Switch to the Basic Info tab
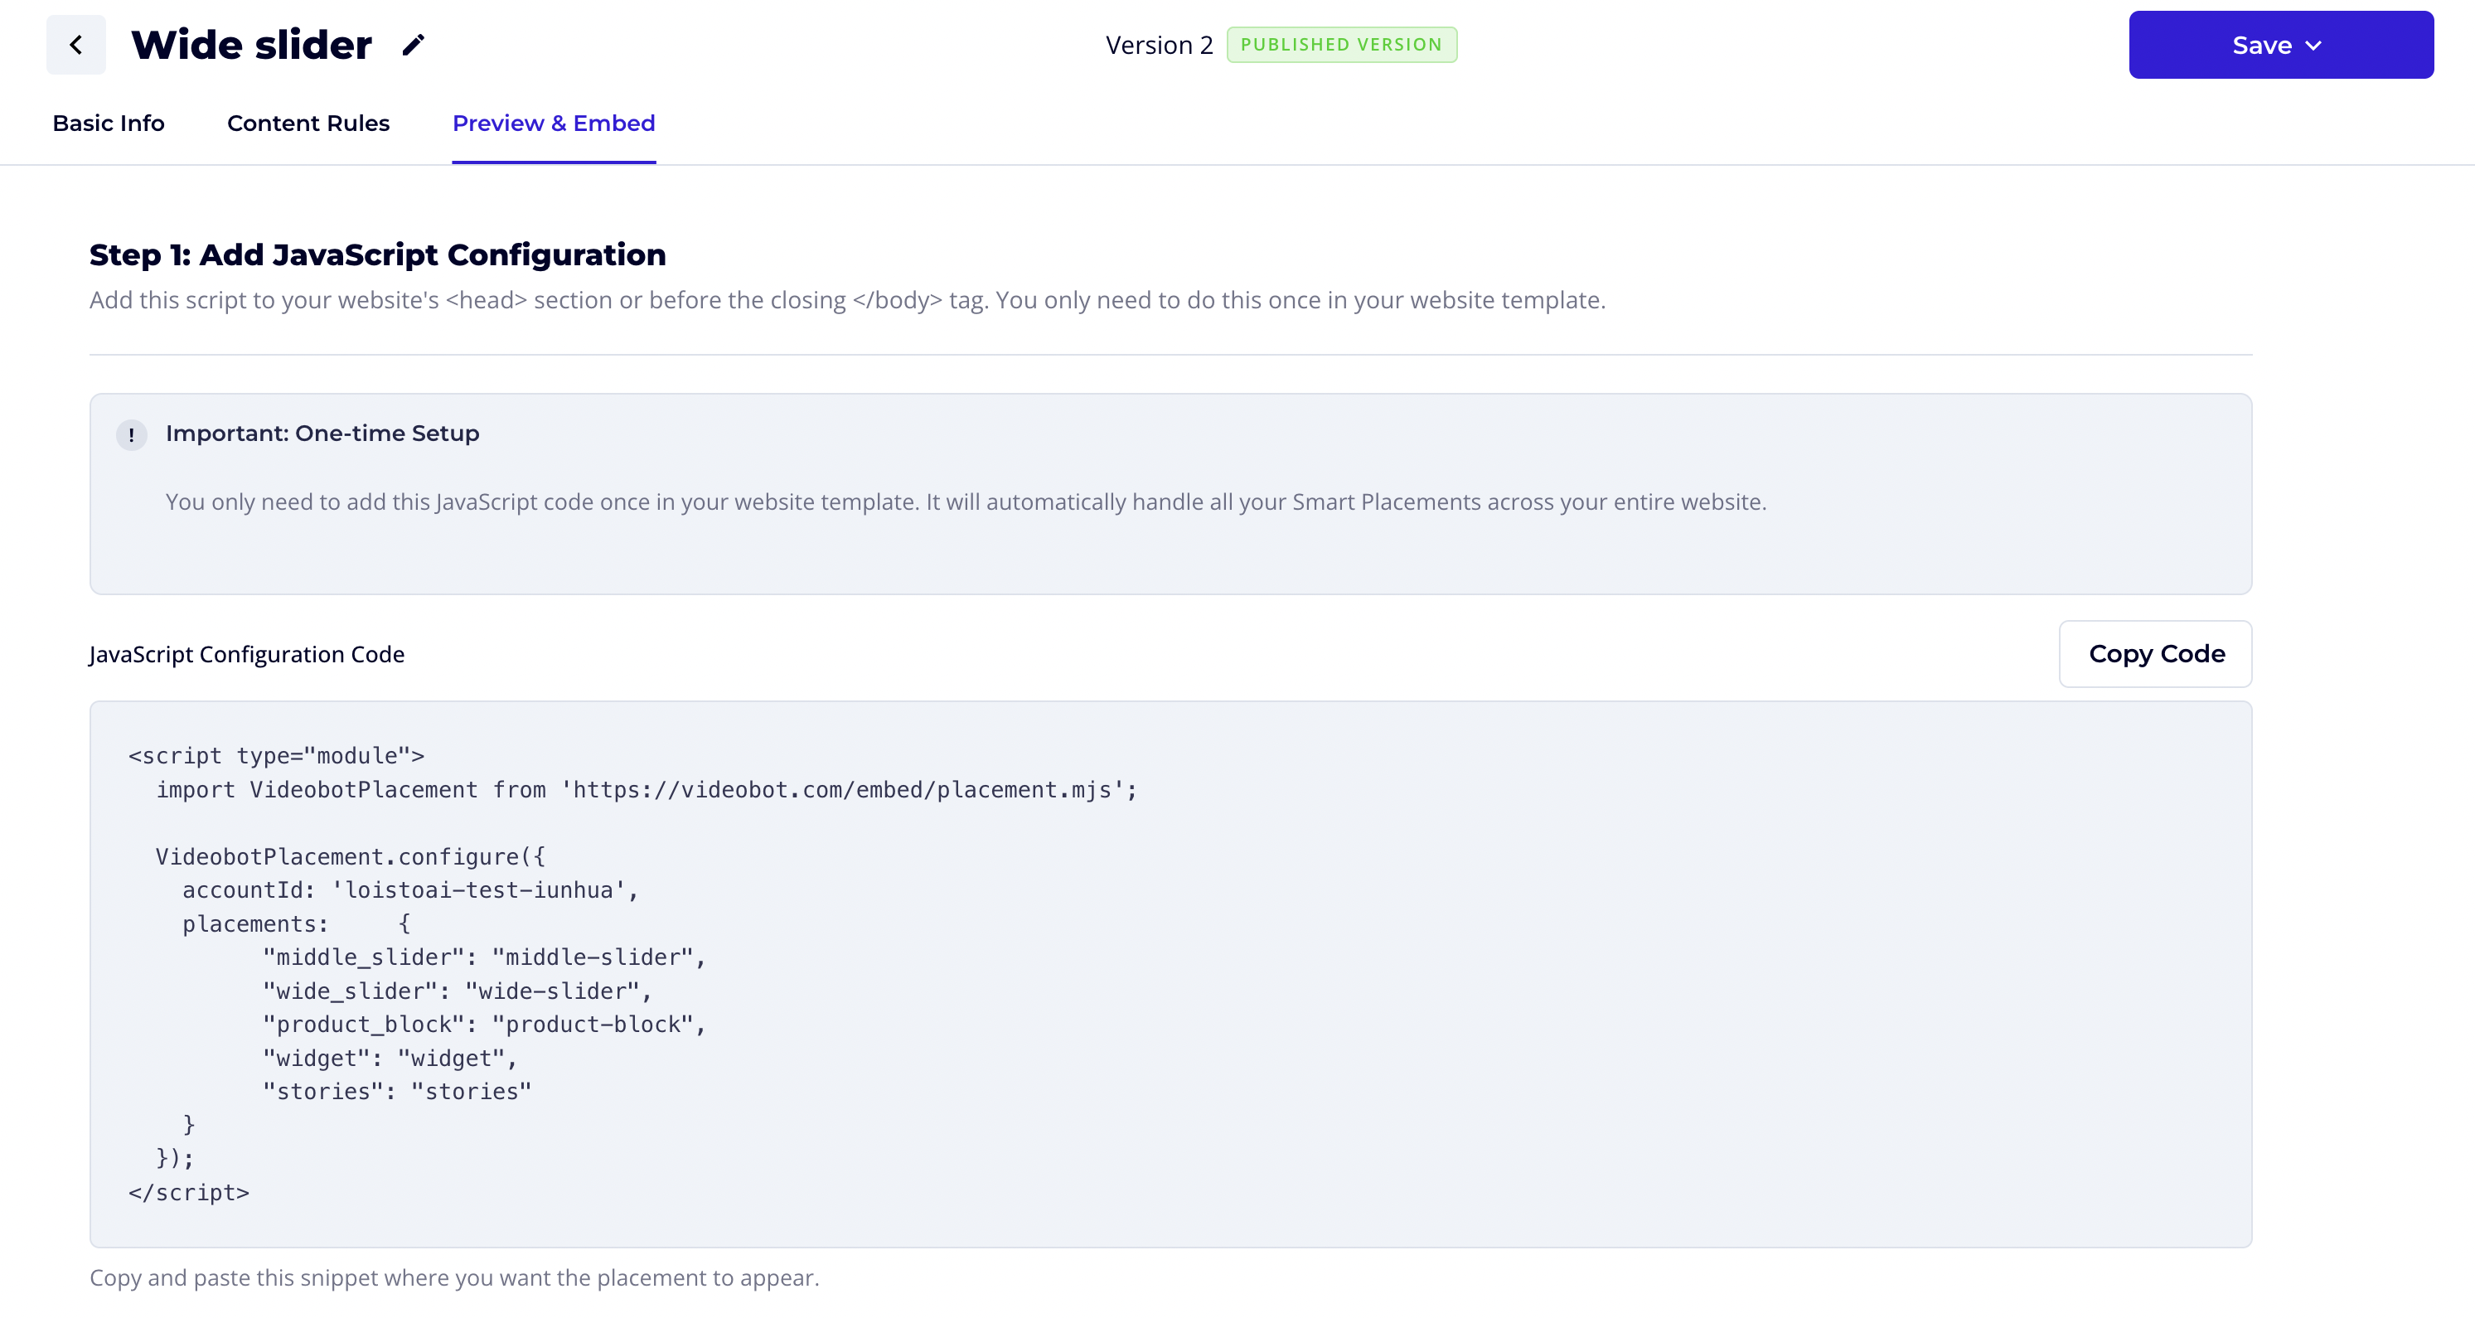 [x=109, y=124]
